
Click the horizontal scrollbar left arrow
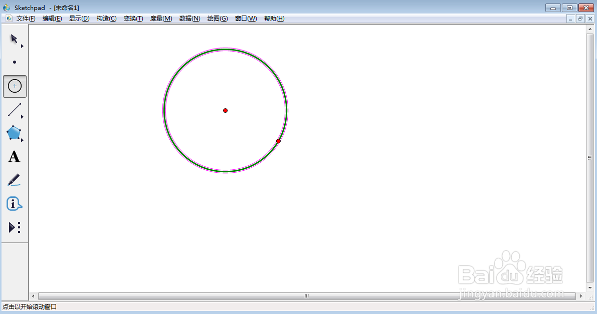click(x=33, y=296)
